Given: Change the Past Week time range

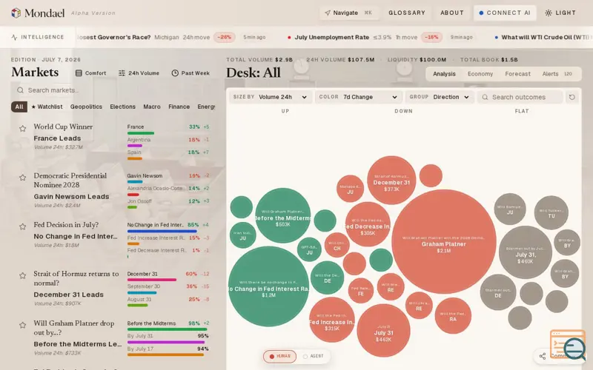Looking at the screenshot, I should click(x=191, y=73).
